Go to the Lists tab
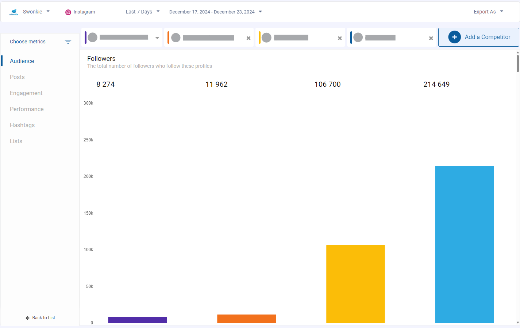This screenshot has height=328, width=520. 16,141
